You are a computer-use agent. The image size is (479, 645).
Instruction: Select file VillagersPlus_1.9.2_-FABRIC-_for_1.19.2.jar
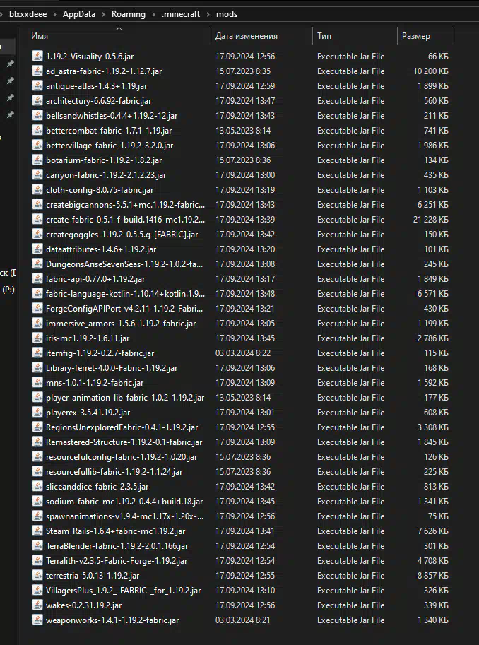[x=124, y=590]
